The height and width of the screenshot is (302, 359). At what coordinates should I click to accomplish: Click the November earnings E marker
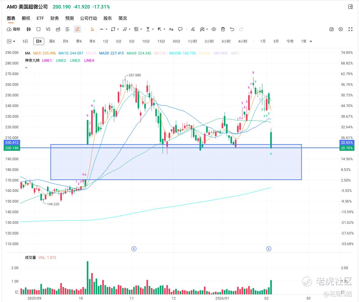tap(134, 249)
